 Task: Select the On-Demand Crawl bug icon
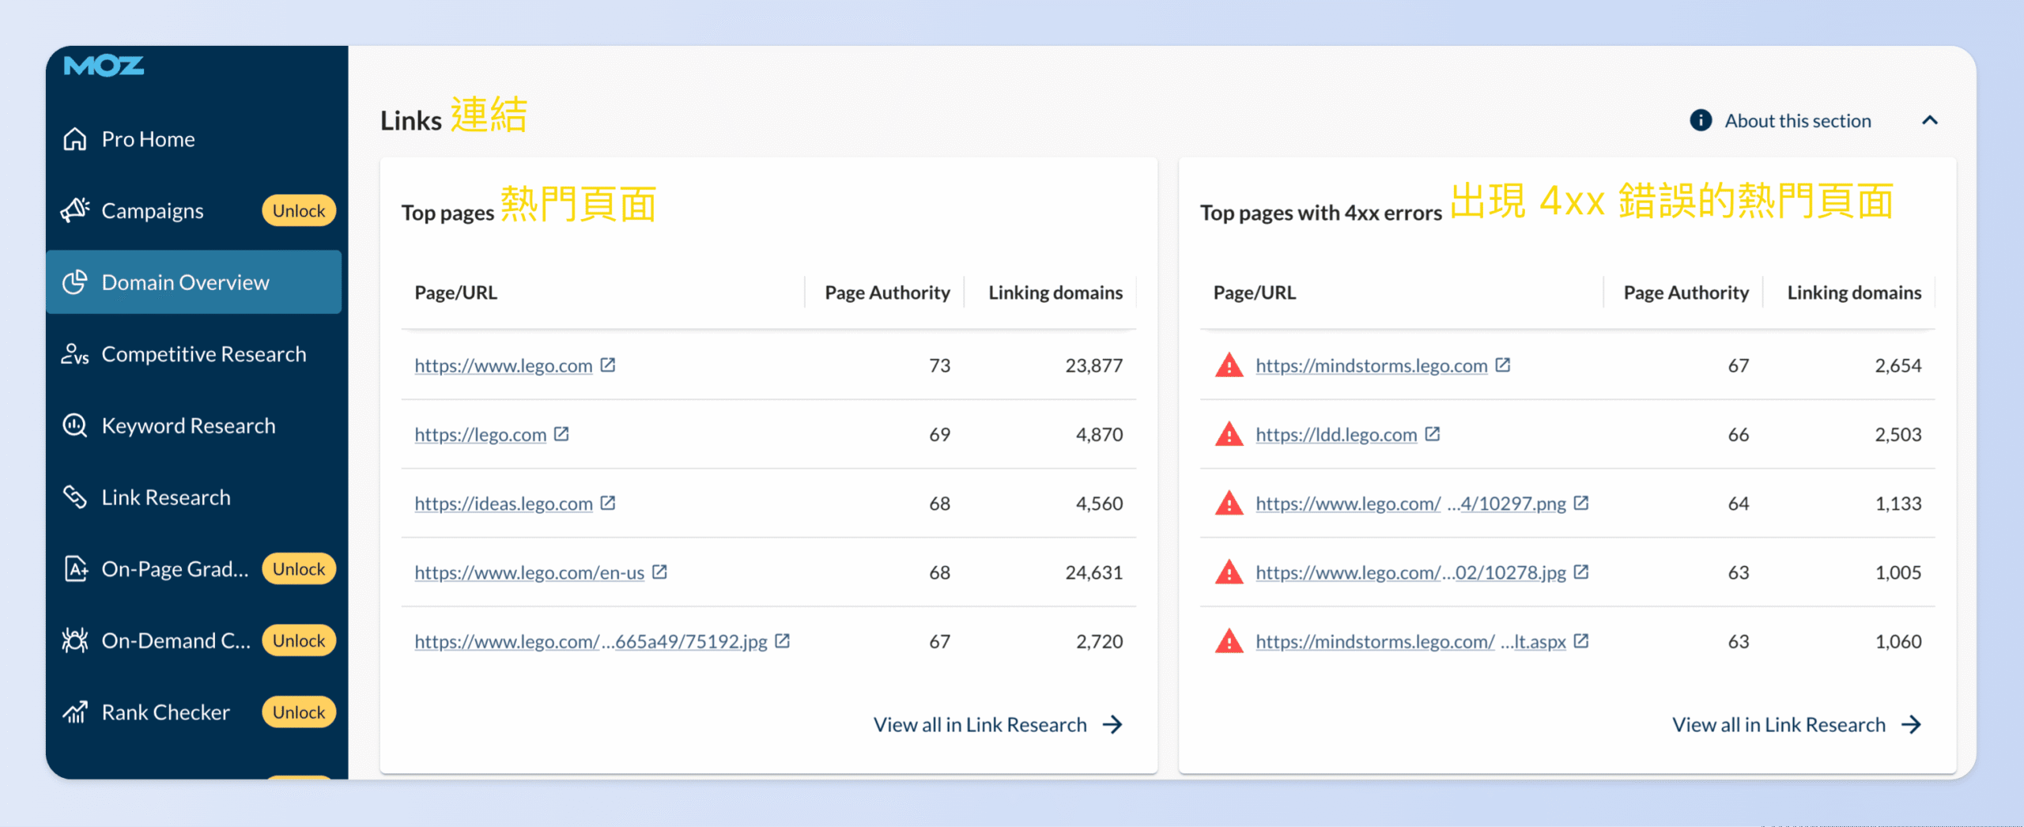pyautogui.click(x=75, y=640)
